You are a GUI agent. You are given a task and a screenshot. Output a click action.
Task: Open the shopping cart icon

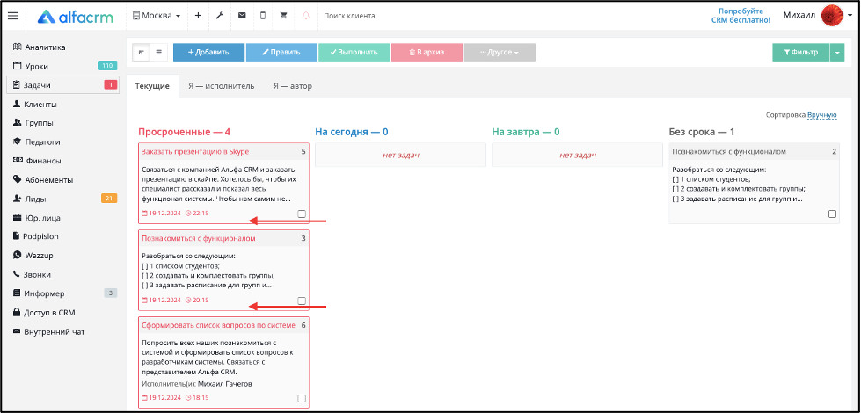[x=284, y=16]
